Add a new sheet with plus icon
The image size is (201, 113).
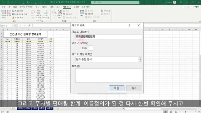58,109
